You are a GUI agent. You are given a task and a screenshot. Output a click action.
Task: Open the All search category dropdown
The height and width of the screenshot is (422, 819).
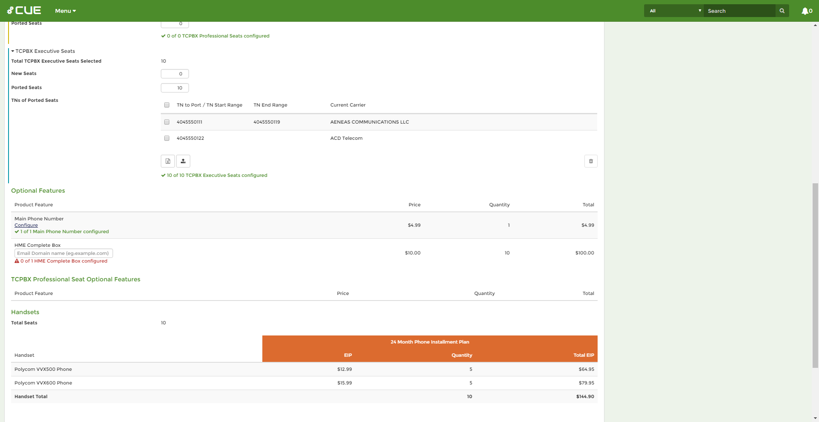click(x=674, y=11)
